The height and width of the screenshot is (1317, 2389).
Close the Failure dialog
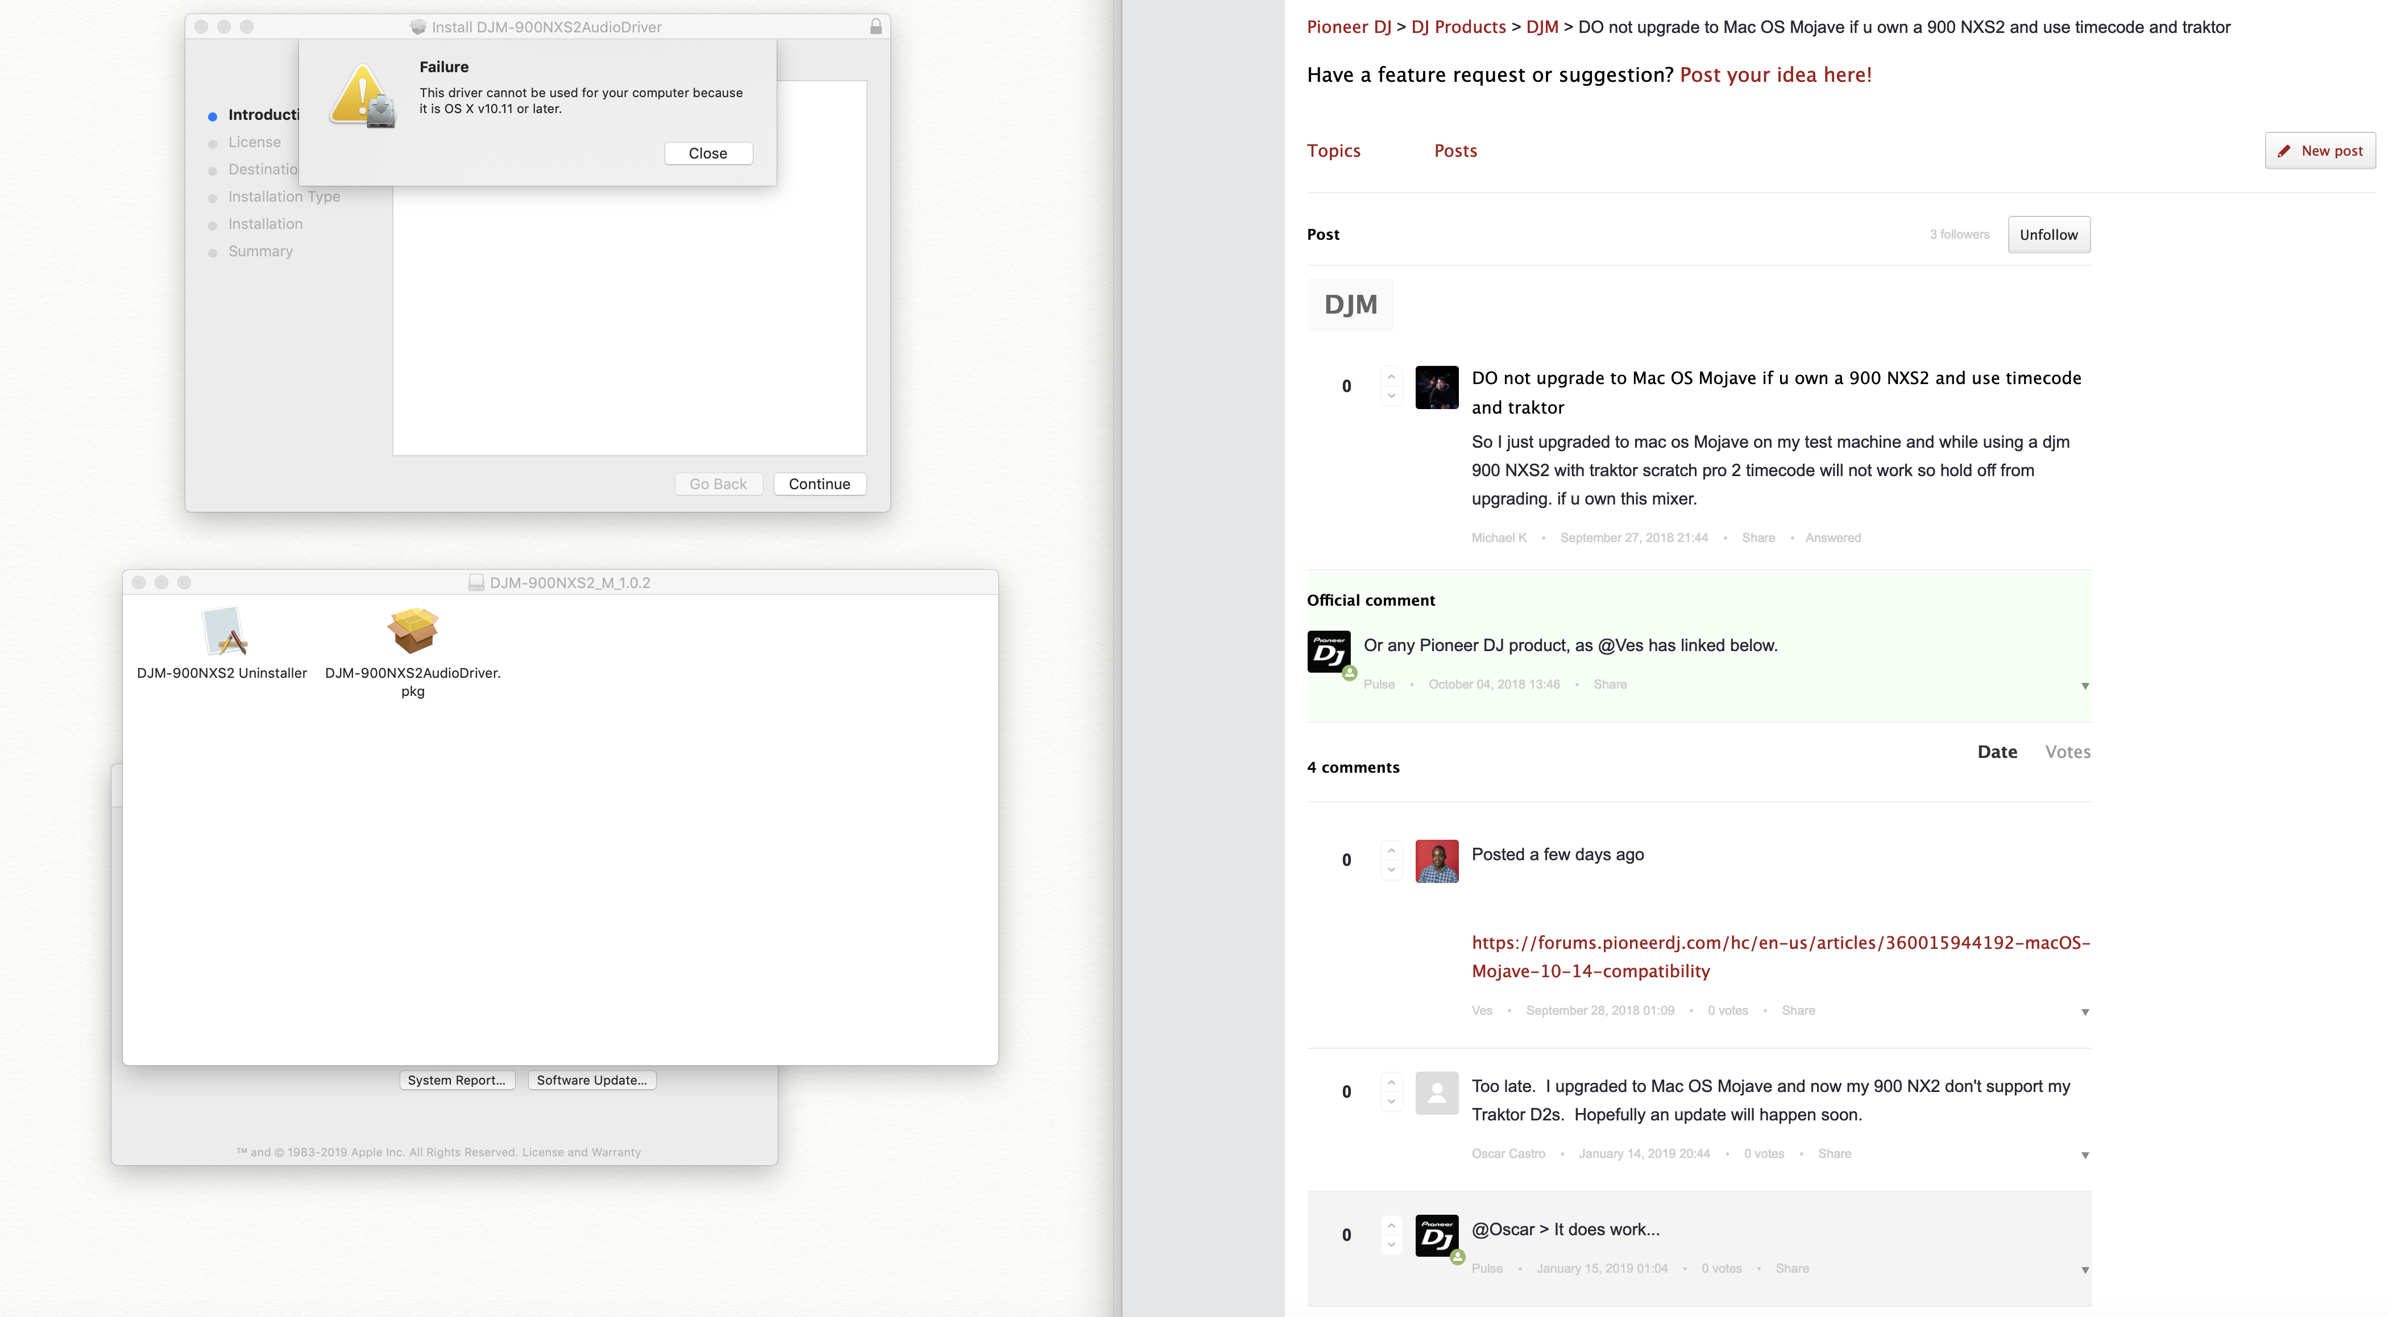[708, 153]
